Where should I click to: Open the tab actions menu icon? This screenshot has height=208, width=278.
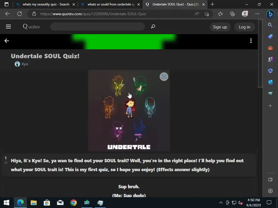point(7,4)
